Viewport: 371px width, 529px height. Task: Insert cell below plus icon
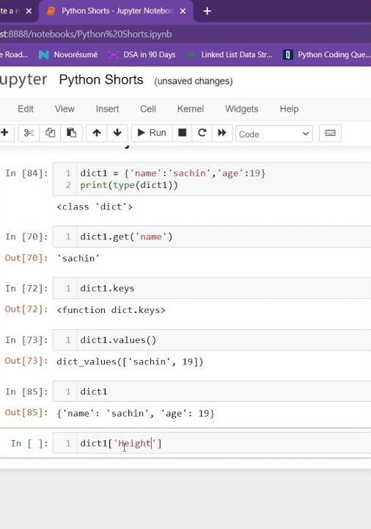(x=4, y=133)
